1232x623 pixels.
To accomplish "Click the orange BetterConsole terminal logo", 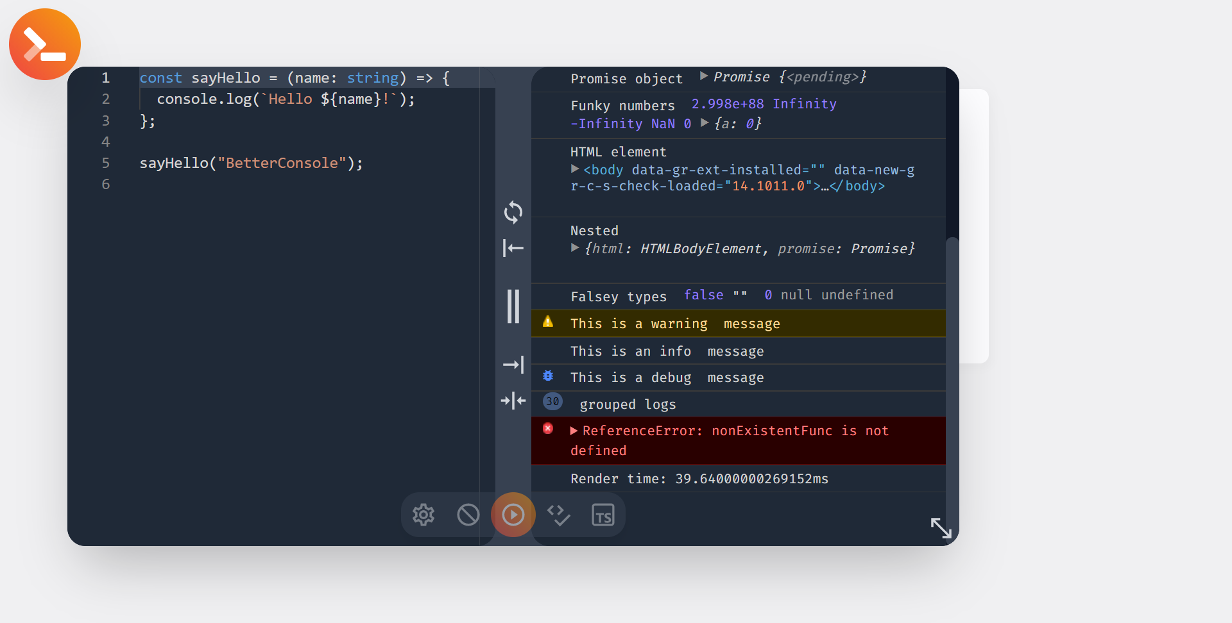I will [45, 44].
